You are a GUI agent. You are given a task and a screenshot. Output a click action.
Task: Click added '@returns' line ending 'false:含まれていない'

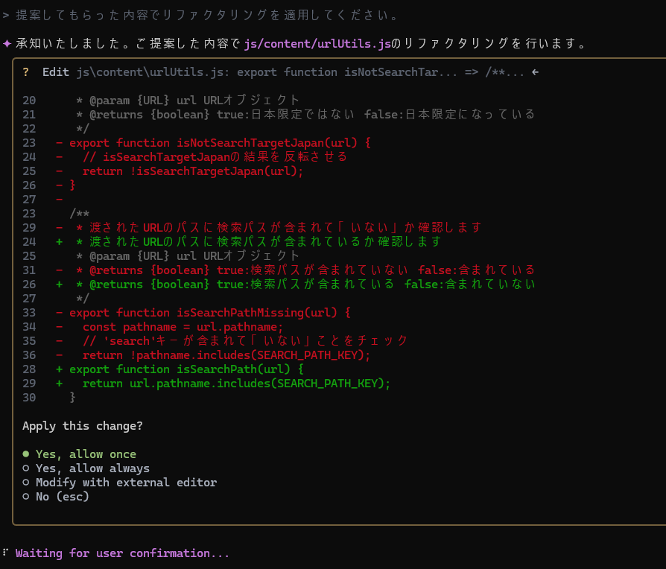click(306, 284)
